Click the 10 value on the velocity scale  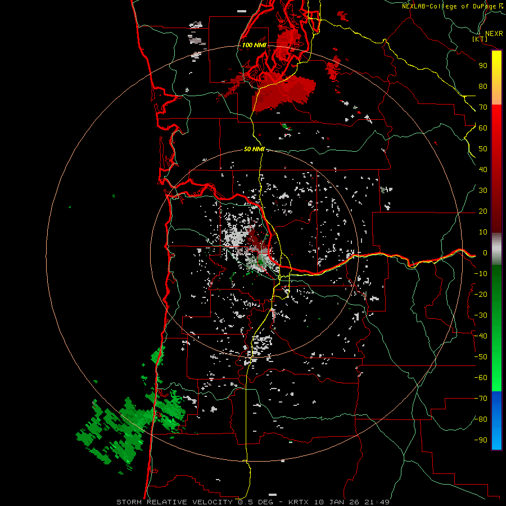[x=483, y=232]
